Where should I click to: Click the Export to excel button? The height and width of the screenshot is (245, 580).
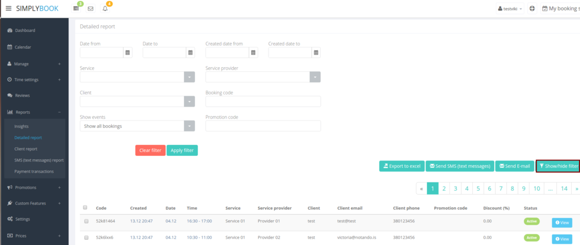(402, 166)
